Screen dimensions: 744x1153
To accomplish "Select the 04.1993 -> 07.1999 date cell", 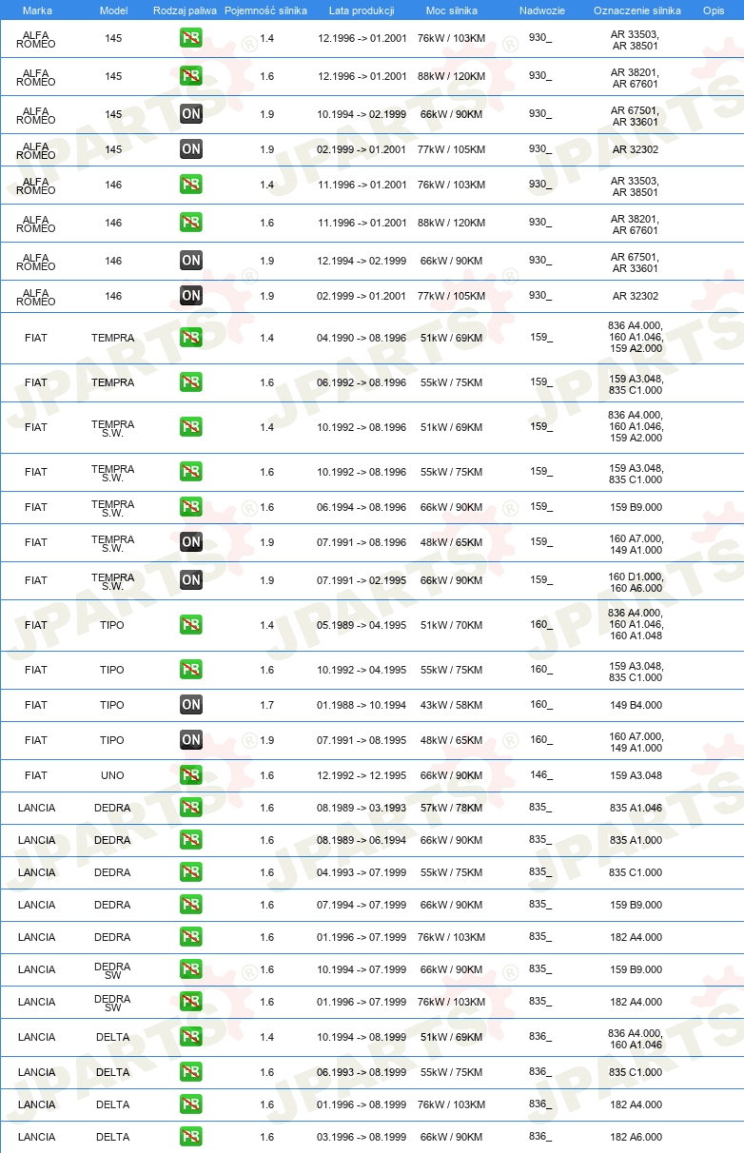I will tap(362, 872).
